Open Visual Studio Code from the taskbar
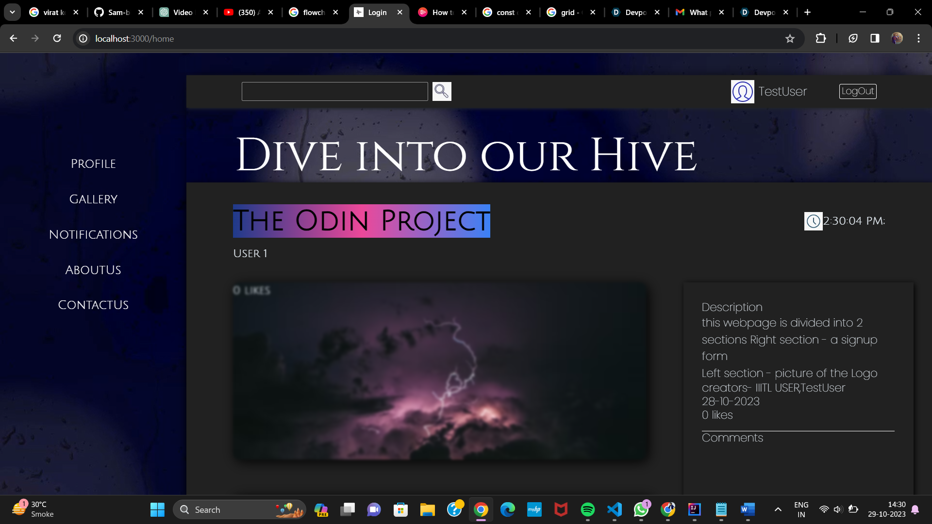The height and width of the screenshot is (524, 932). 614,509
